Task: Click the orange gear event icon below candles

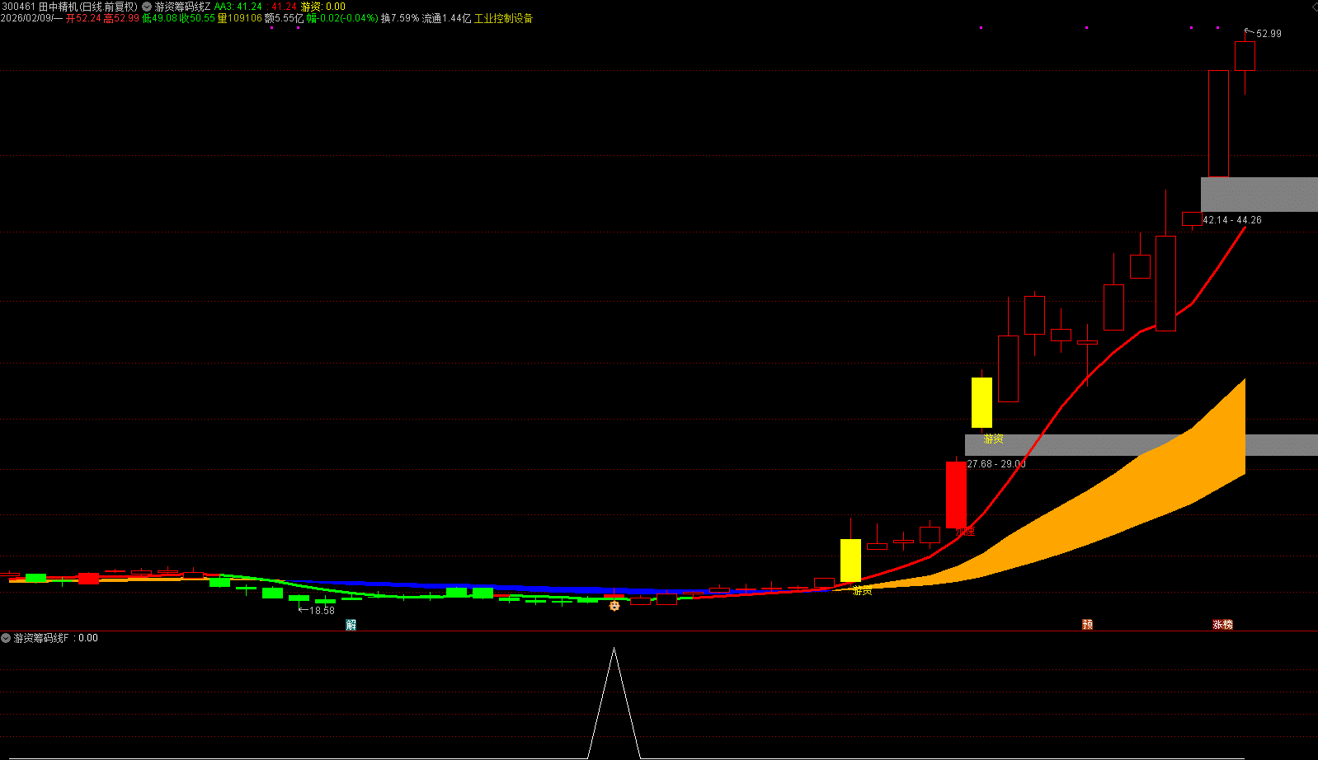Action: tap(614, 606)
